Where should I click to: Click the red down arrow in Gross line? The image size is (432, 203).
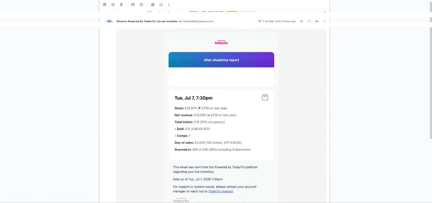199,108
